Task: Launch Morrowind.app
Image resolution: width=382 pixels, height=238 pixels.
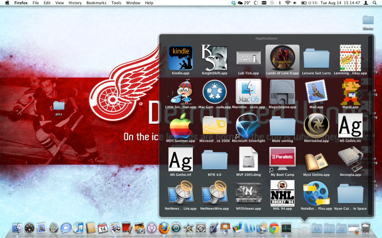Action: pos(316,126)
